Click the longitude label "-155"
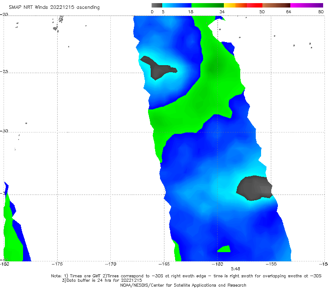This screenshot has height=288, width=328. pos(271,264)
